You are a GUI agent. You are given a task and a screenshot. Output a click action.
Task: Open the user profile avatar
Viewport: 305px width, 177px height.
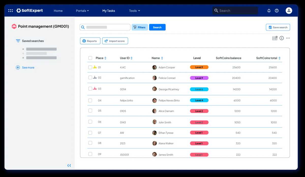tap(289, 10)
